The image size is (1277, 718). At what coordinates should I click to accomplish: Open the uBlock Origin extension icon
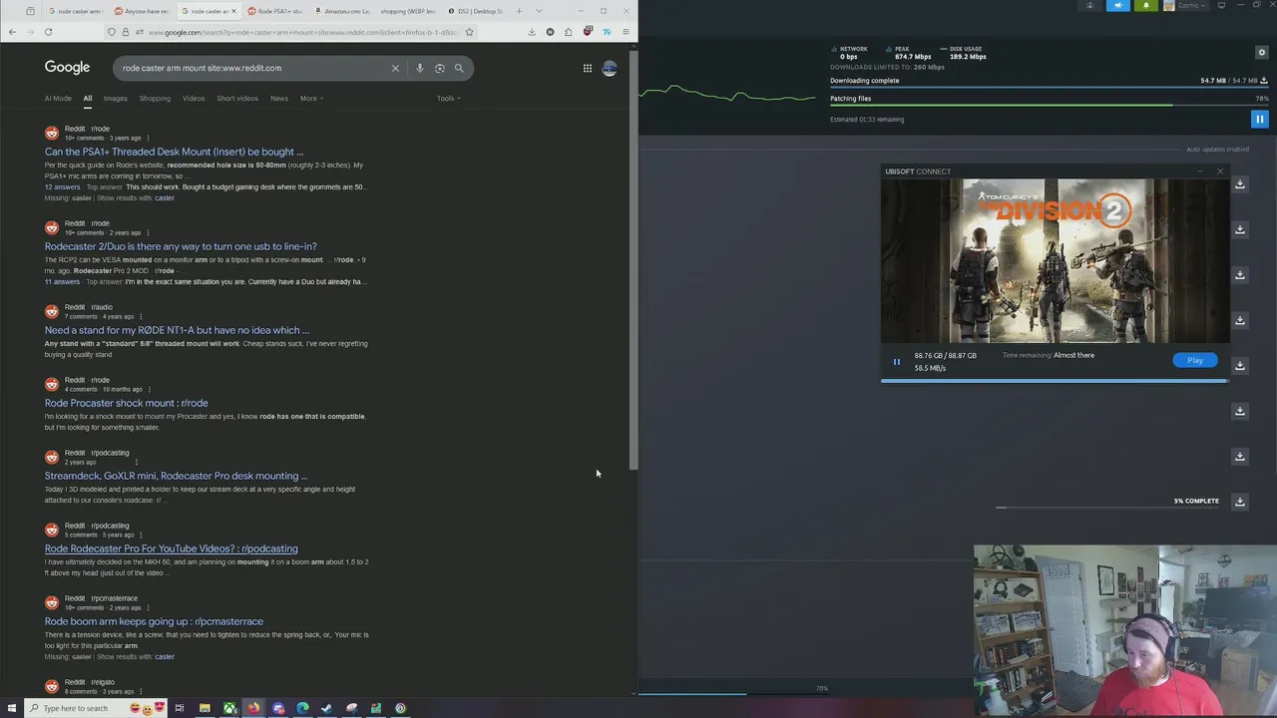click(x=588, y=32)
